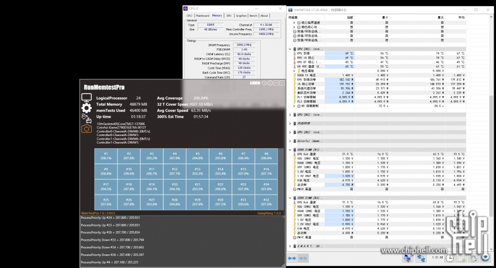The height and width of the screenshot is (268, 496).
Task: Click log line 'ProcessPriority Up #4'
Action: [109, 262]
